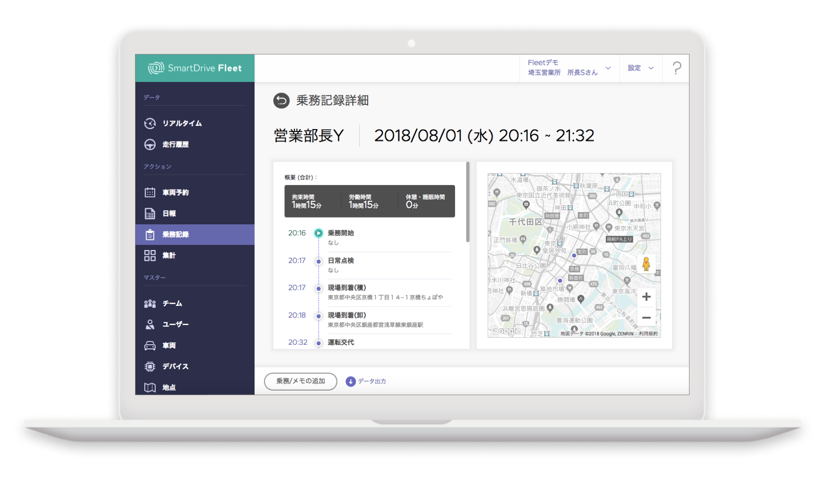Image resolution: width=825 pixels, height=489 pixels.
Task: Select 乗務記録 menu item
Action: (x=195, y=235)
